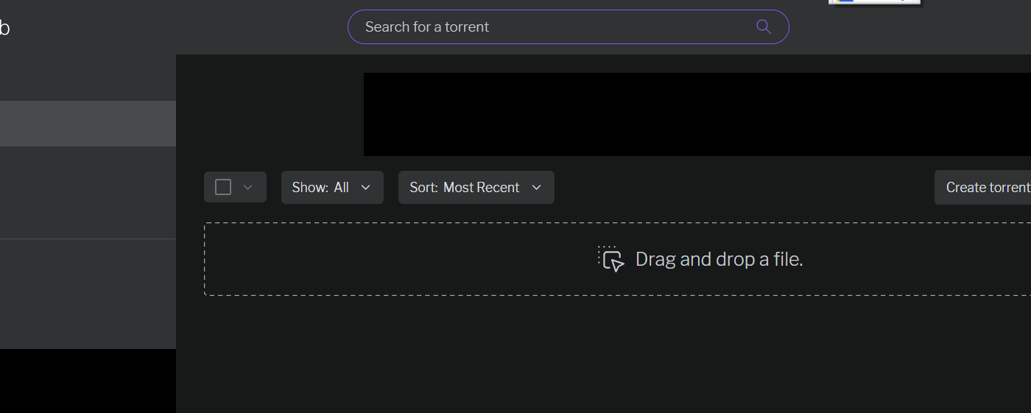Expand the arrow beside the select-all checkbox
Screen dimensions: 1031x413
click(248, 188)
